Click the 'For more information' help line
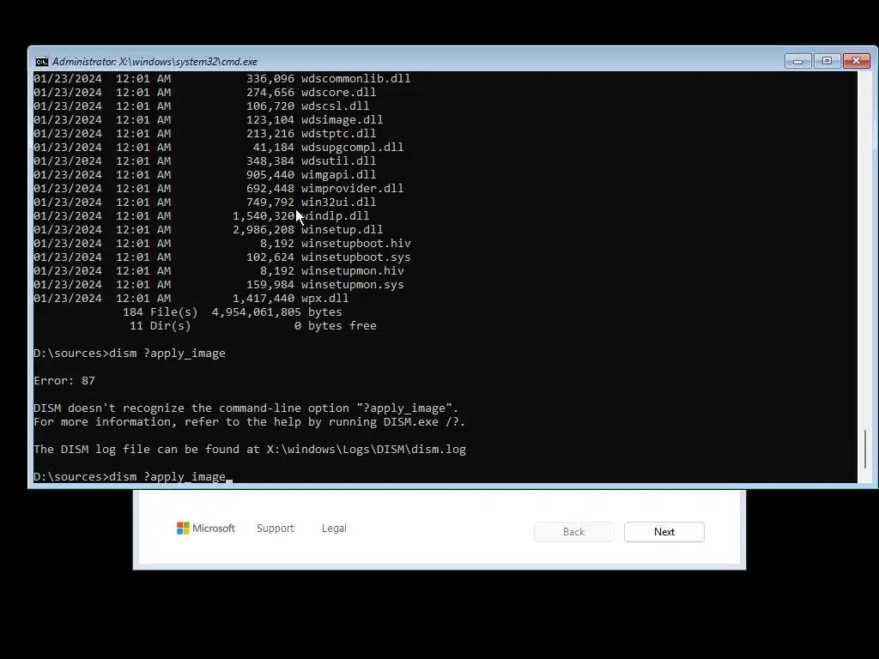Screen dimensions: 879x659 pos(250,422)
